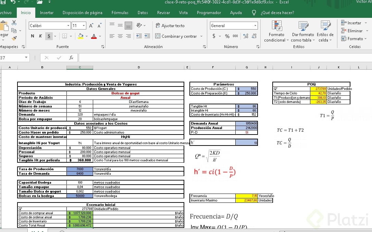Toggle underline S button

pos(49,36)
